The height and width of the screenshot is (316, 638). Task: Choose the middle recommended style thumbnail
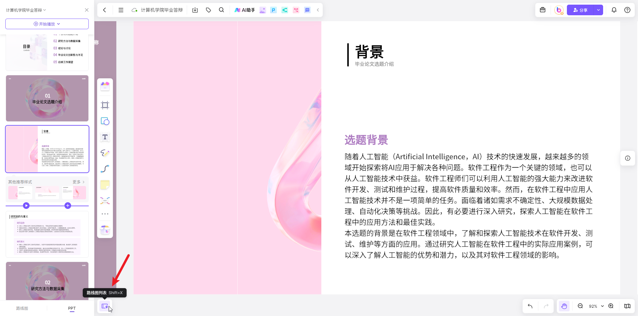click(x=47, y=193)
